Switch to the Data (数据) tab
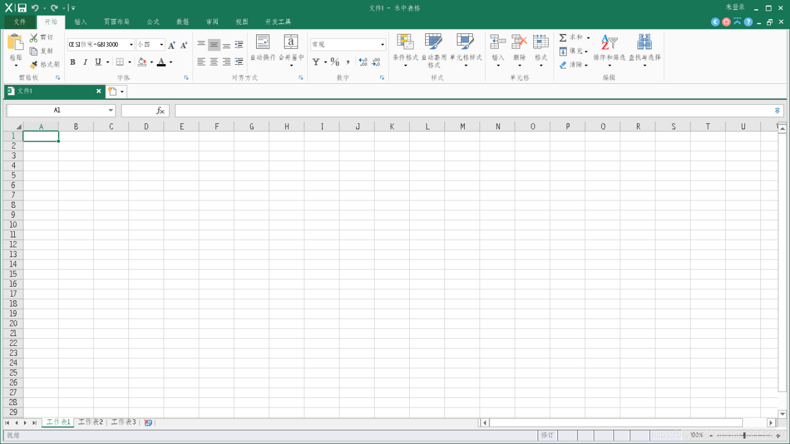790x444 pixels. click(x=183, y=22)
